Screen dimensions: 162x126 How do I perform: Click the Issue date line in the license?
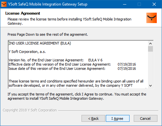[x=72, y=69]
